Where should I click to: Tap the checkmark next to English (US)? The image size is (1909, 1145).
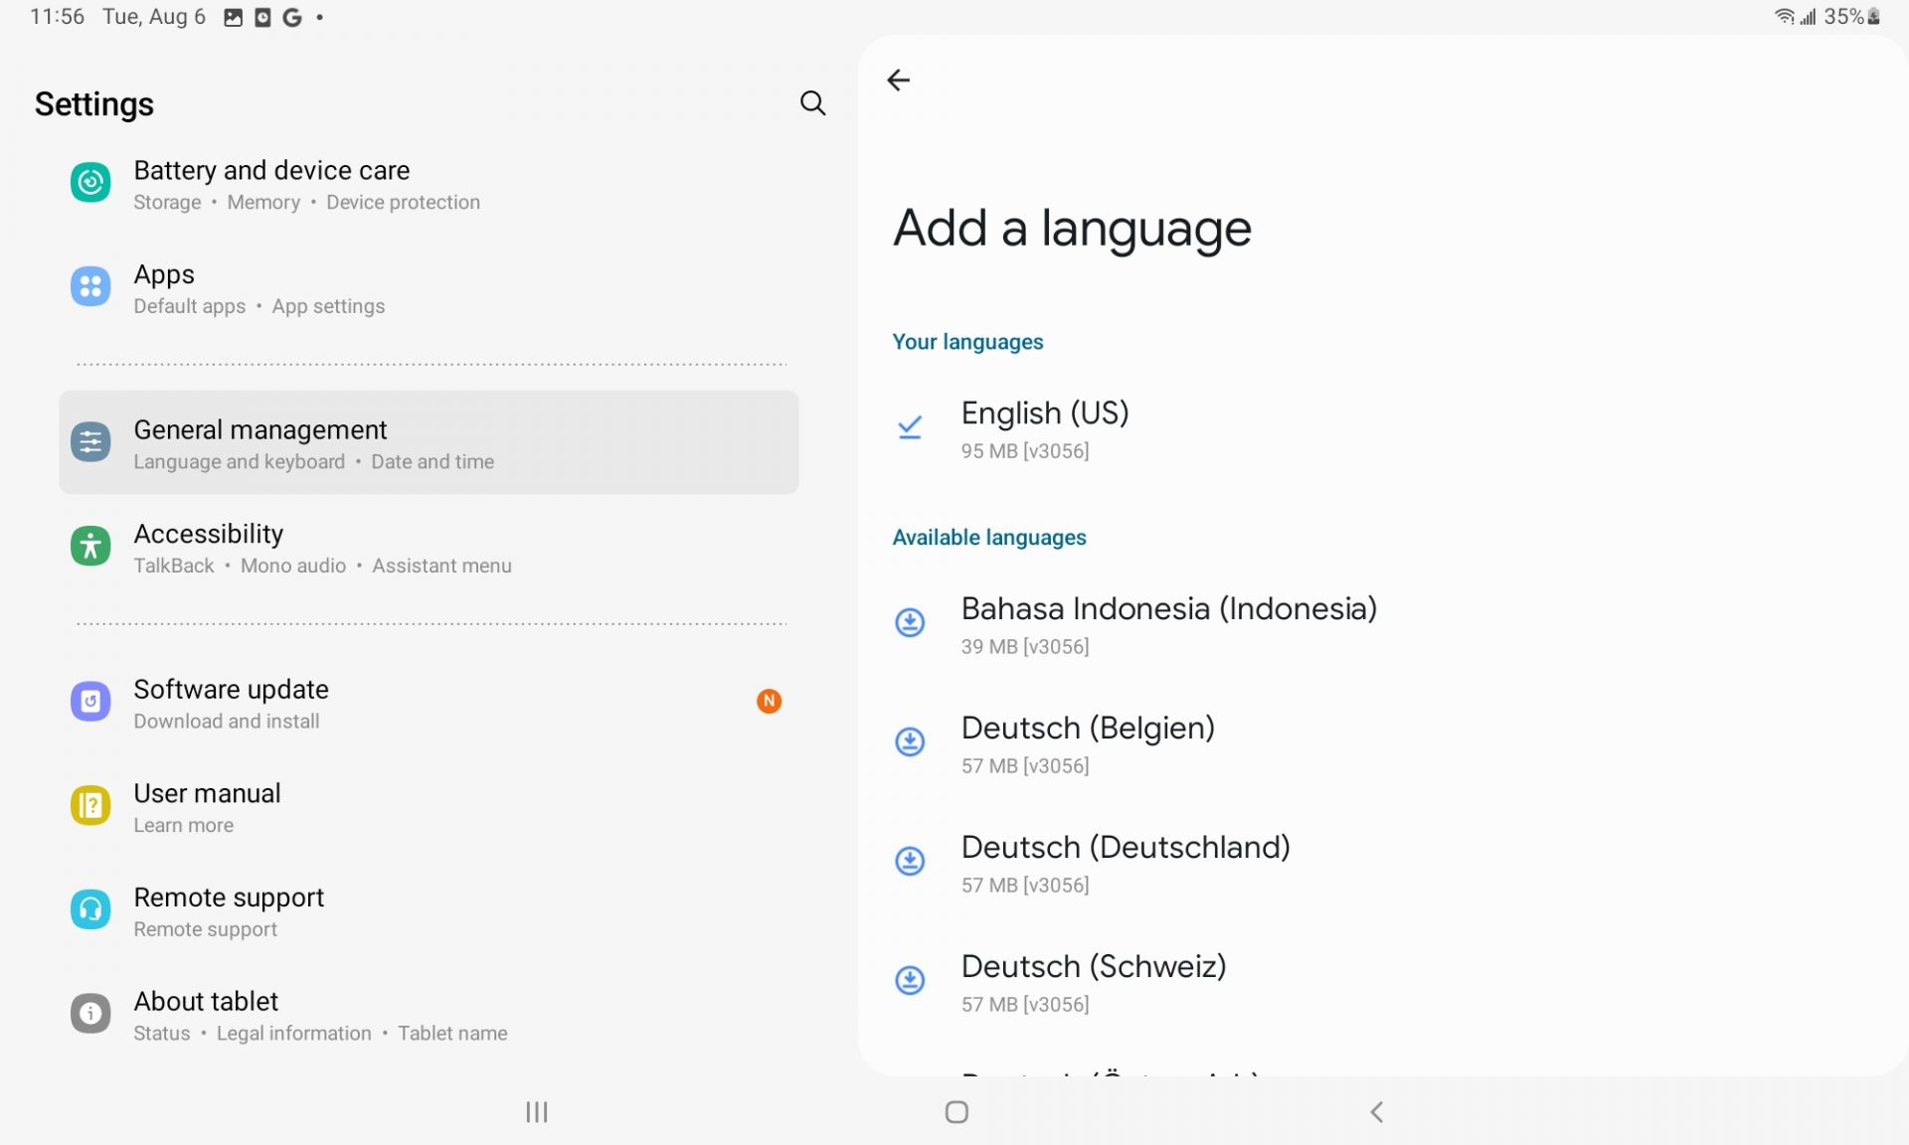coord(910,427)
